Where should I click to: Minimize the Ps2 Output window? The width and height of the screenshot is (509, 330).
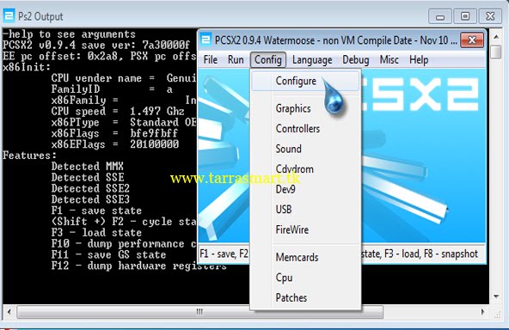click(x=440, y=16)
